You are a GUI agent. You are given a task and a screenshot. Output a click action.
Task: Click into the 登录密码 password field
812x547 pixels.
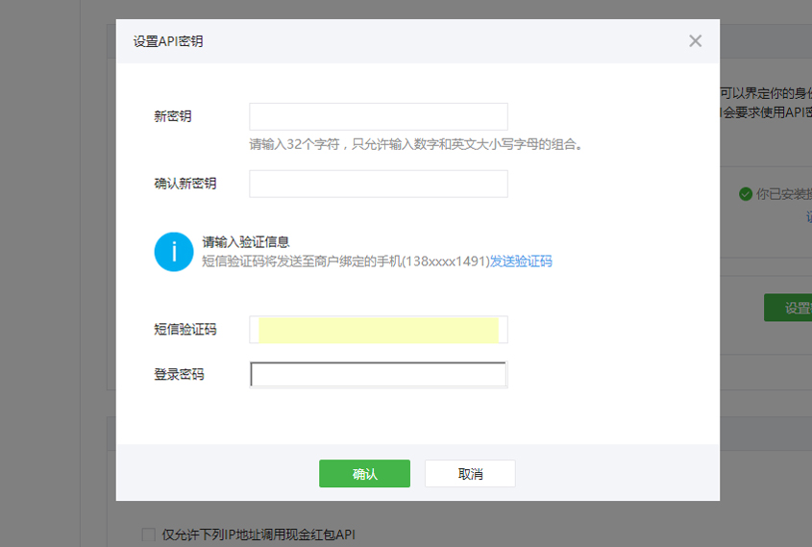click(x=378, y=375)
